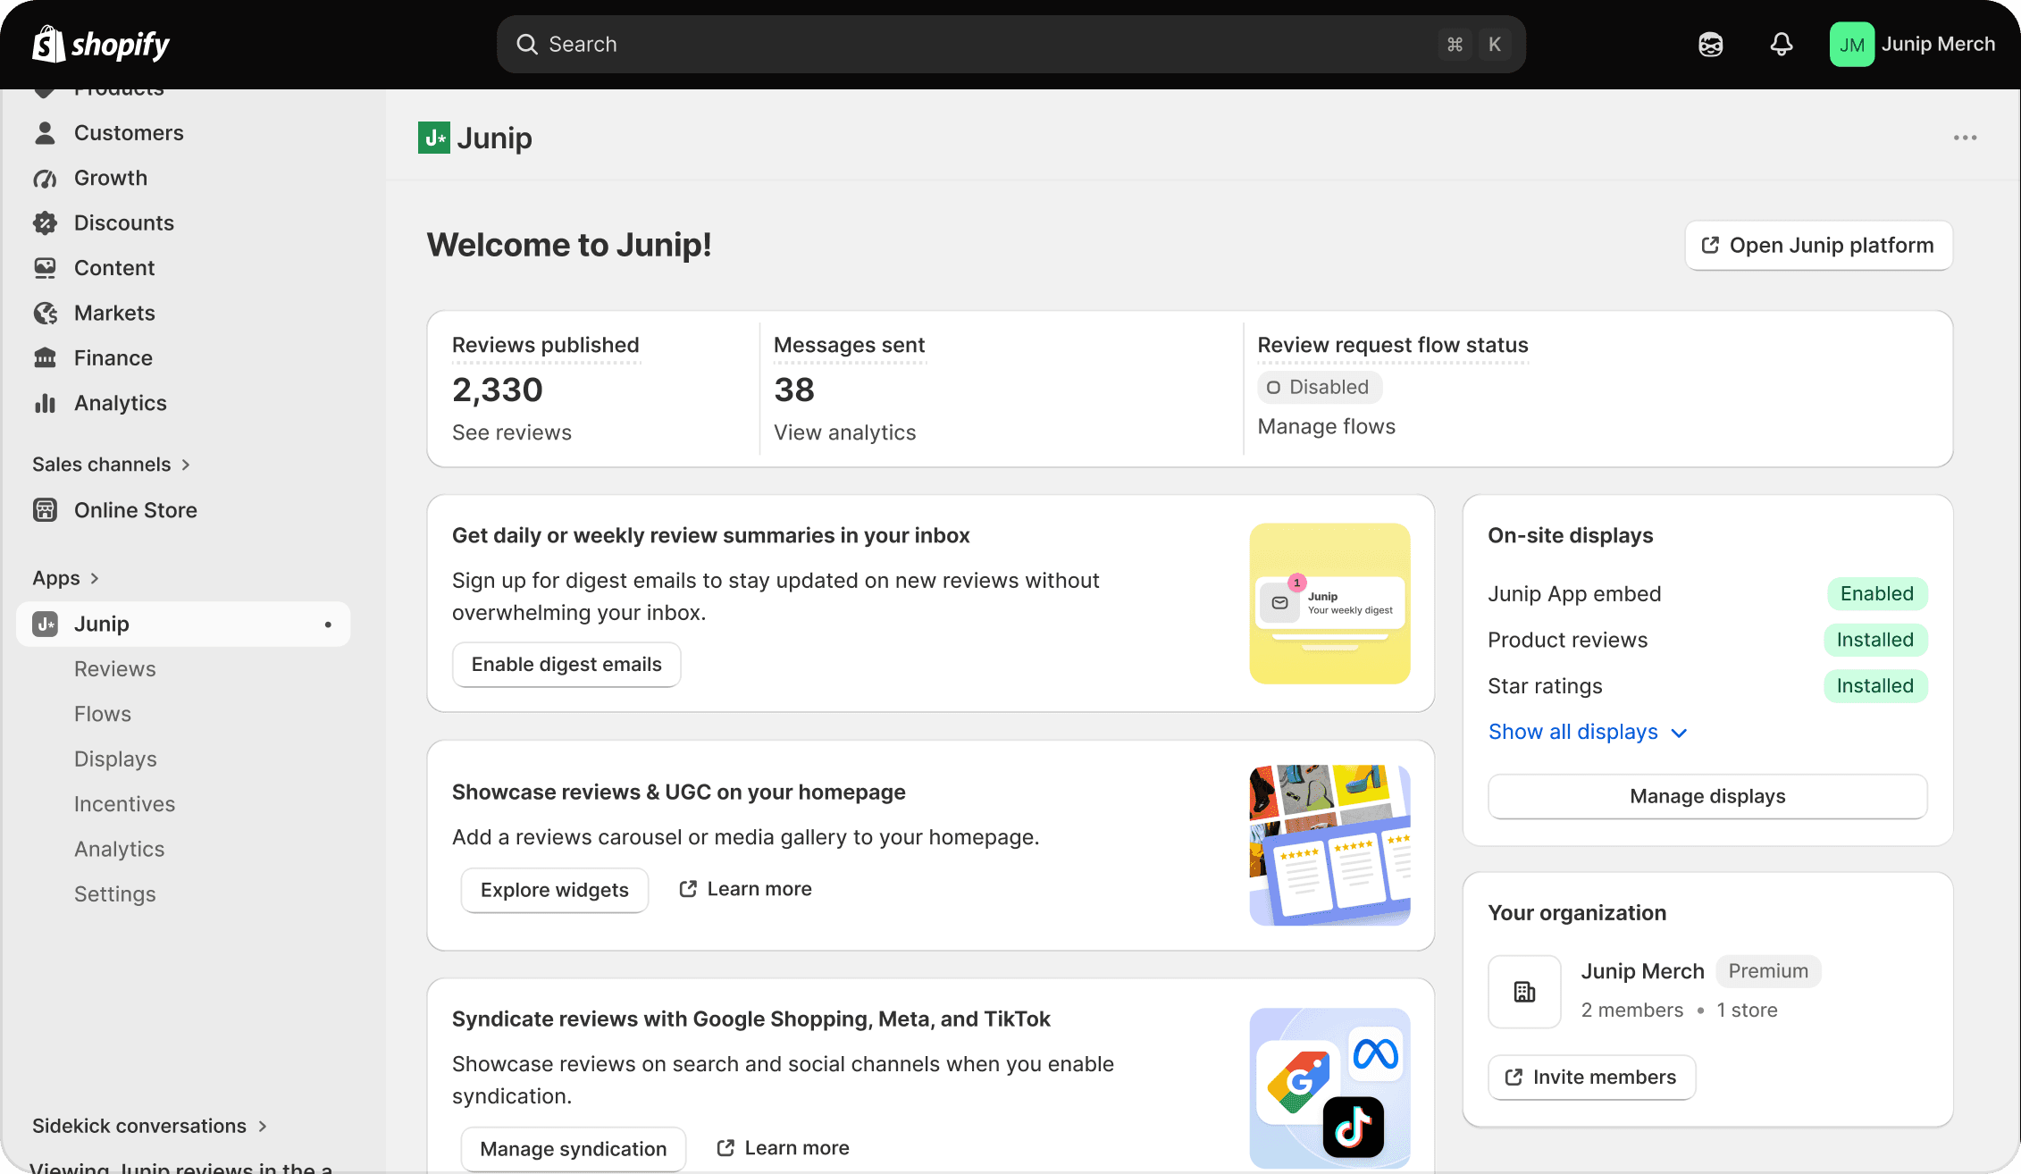The image size is (2021, 1174).
Task: Open Flows in Junip submenu
Action: (x=103, y=714)
